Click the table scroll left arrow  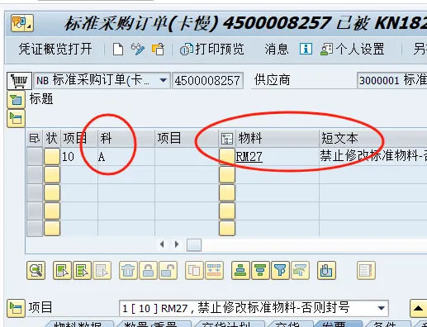pyautogui.click(x=162, y=244)
